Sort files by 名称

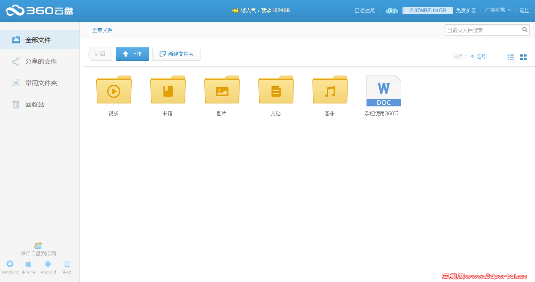[x=478, y=57]
